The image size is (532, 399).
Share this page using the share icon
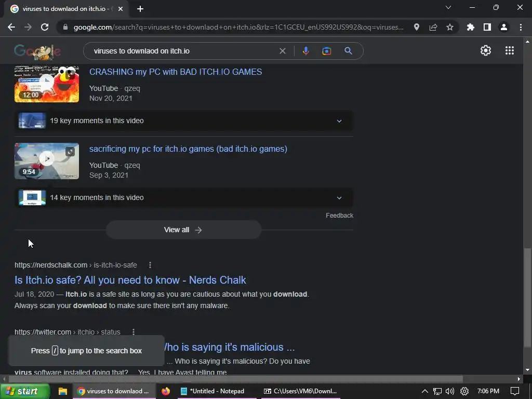coord(433,27)
